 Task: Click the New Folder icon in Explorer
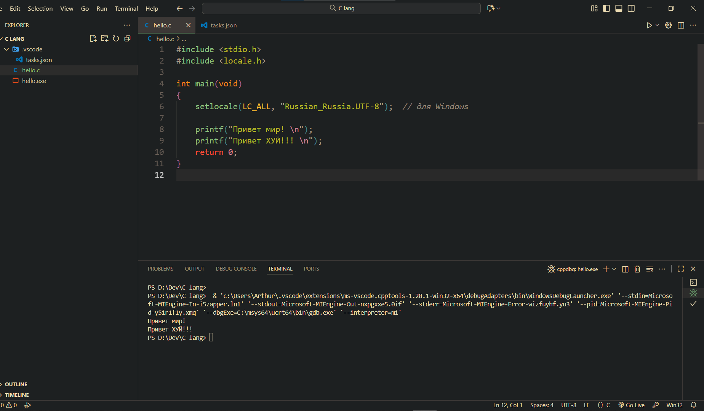point(104,38)
